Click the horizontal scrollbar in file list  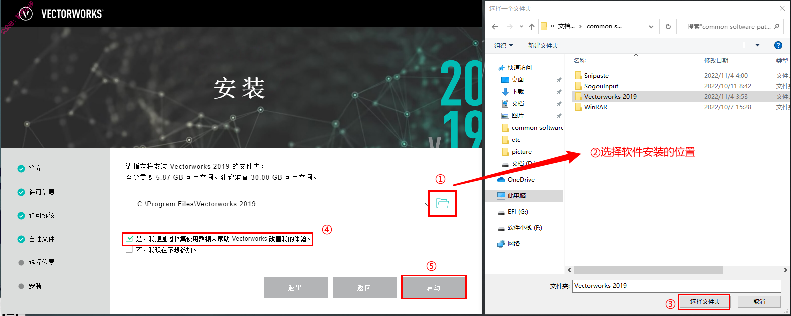648,270
